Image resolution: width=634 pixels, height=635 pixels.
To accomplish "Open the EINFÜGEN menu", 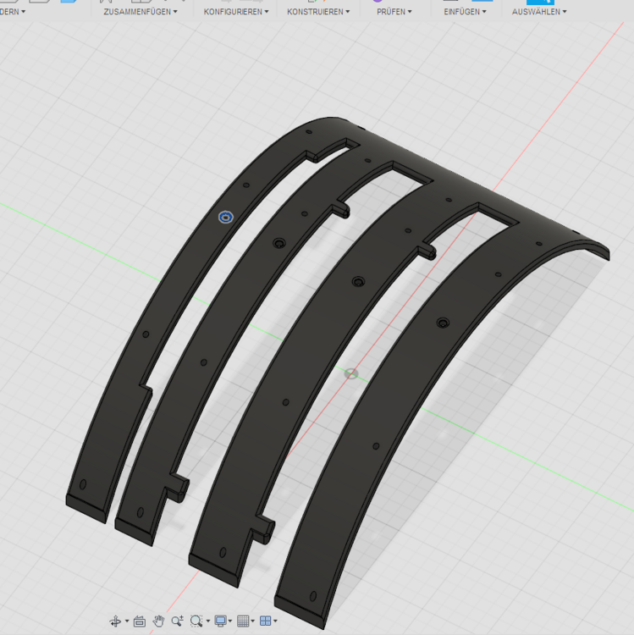I will (465, 12).
